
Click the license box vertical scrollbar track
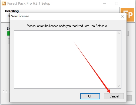(119, 59)
